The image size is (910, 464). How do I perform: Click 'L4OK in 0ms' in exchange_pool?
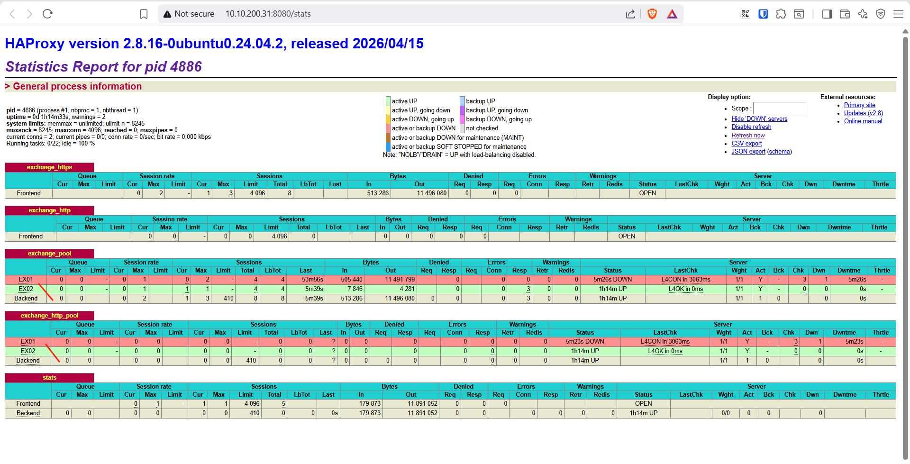click(x=686, y=289)
